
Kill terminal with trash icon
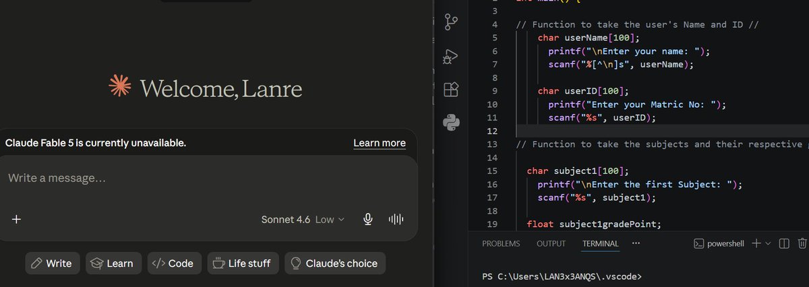coord(802,243)
